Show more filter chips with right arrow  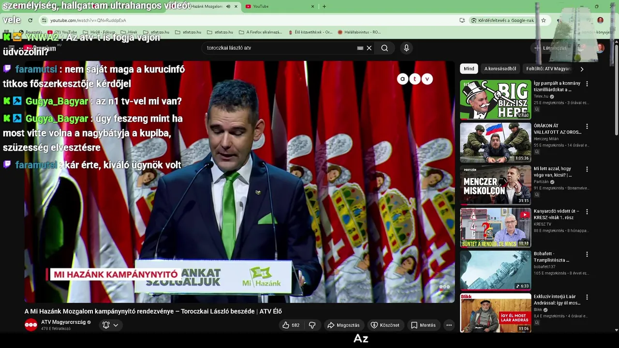(x=582, y=69)
